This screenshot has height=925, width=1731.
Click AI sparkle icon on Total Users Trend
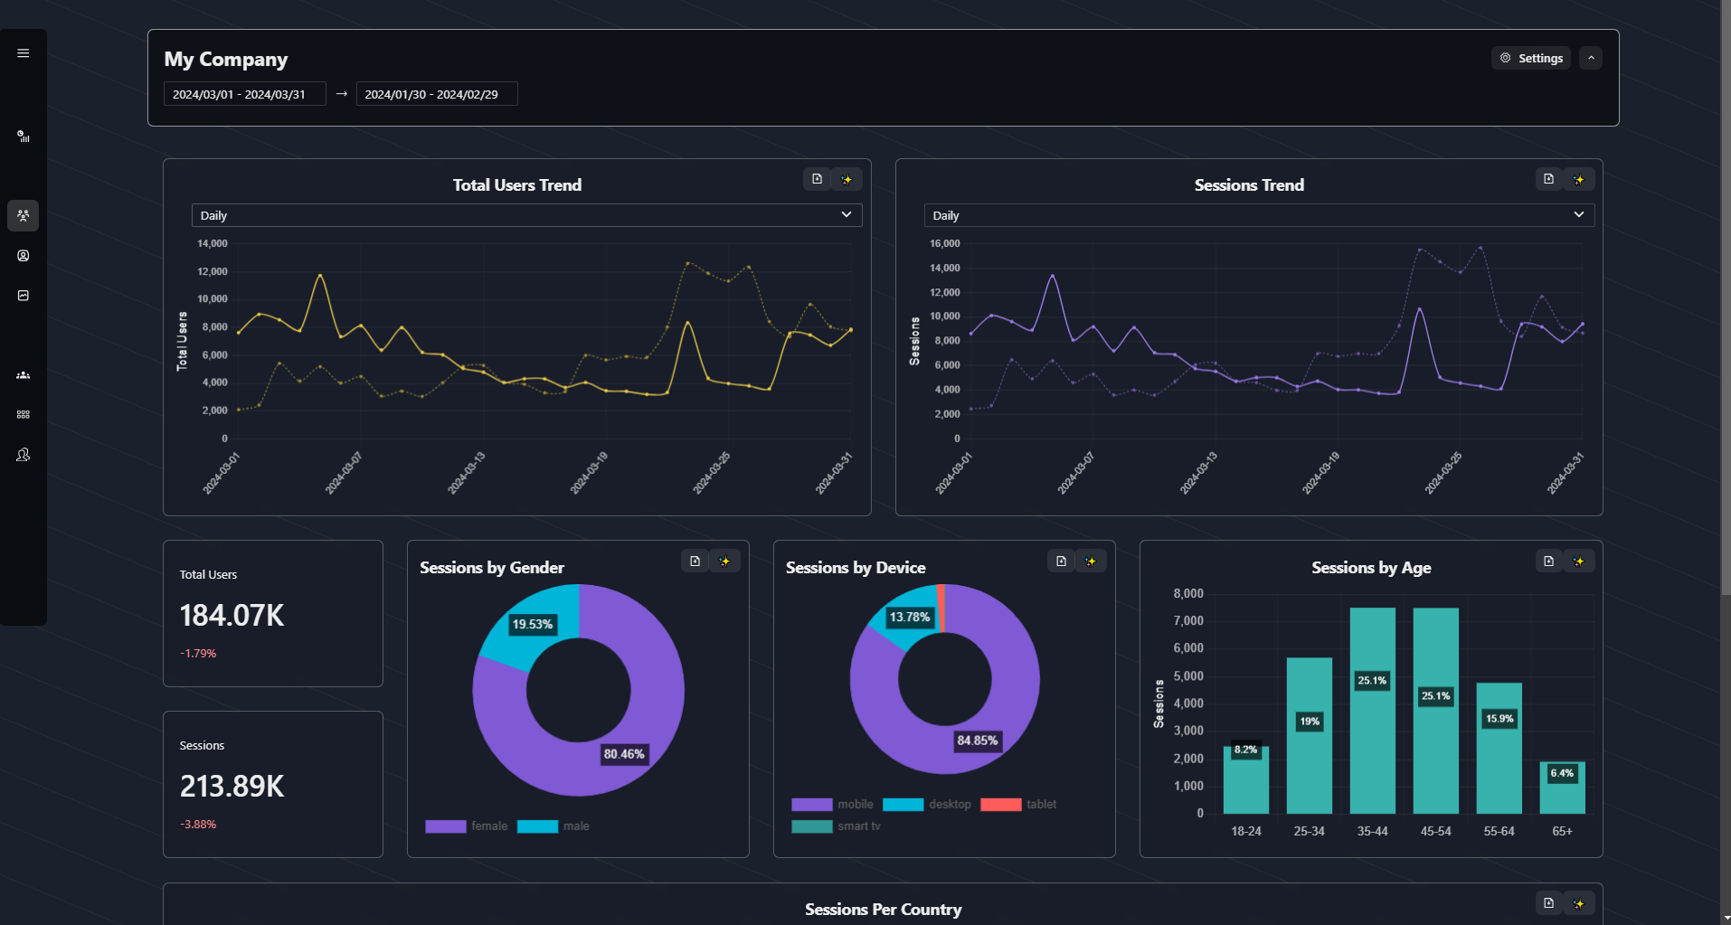[x=847, y=179]
